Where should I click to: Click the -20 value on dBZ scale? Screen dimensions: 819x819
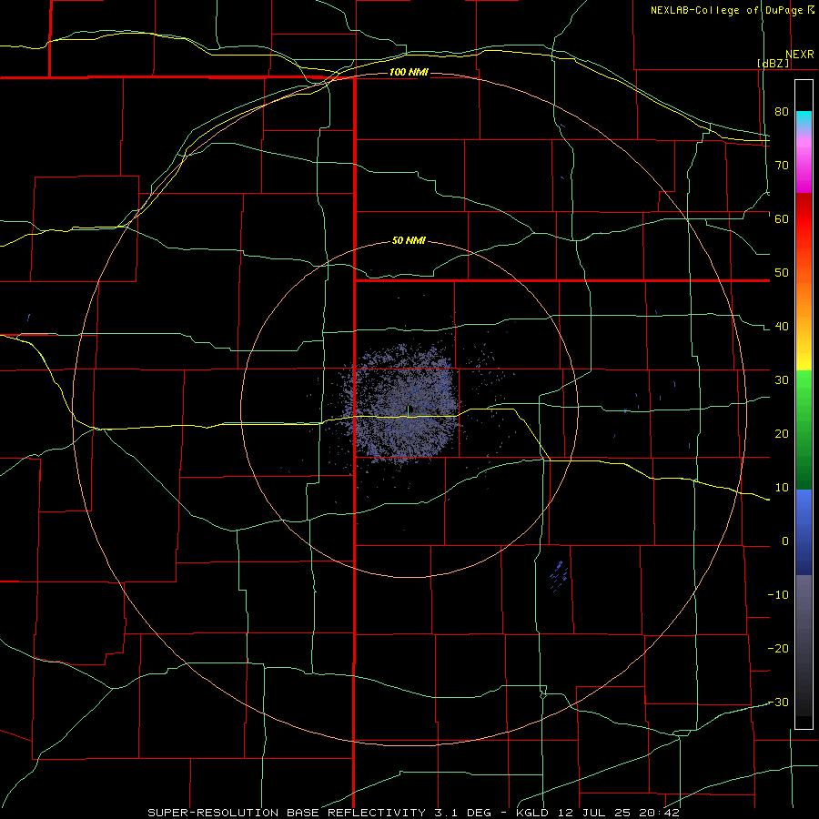[778, 649]
